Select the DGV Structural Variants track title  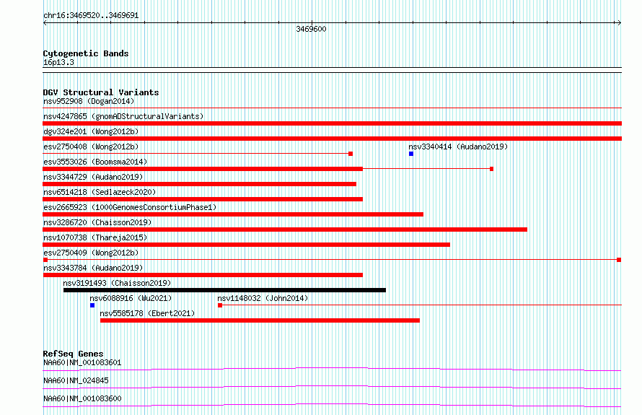click(101, 92)
